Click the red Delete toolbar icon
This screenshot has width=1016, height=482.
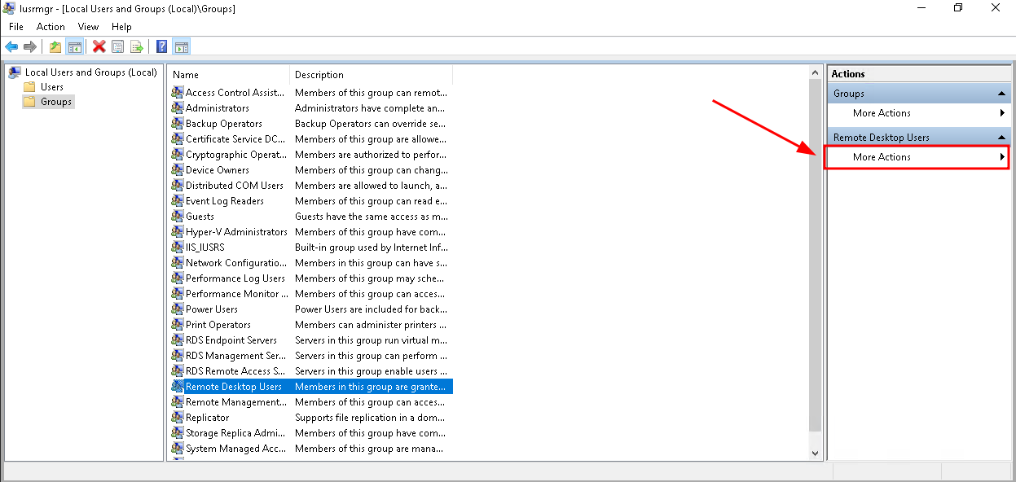(99, 47)
